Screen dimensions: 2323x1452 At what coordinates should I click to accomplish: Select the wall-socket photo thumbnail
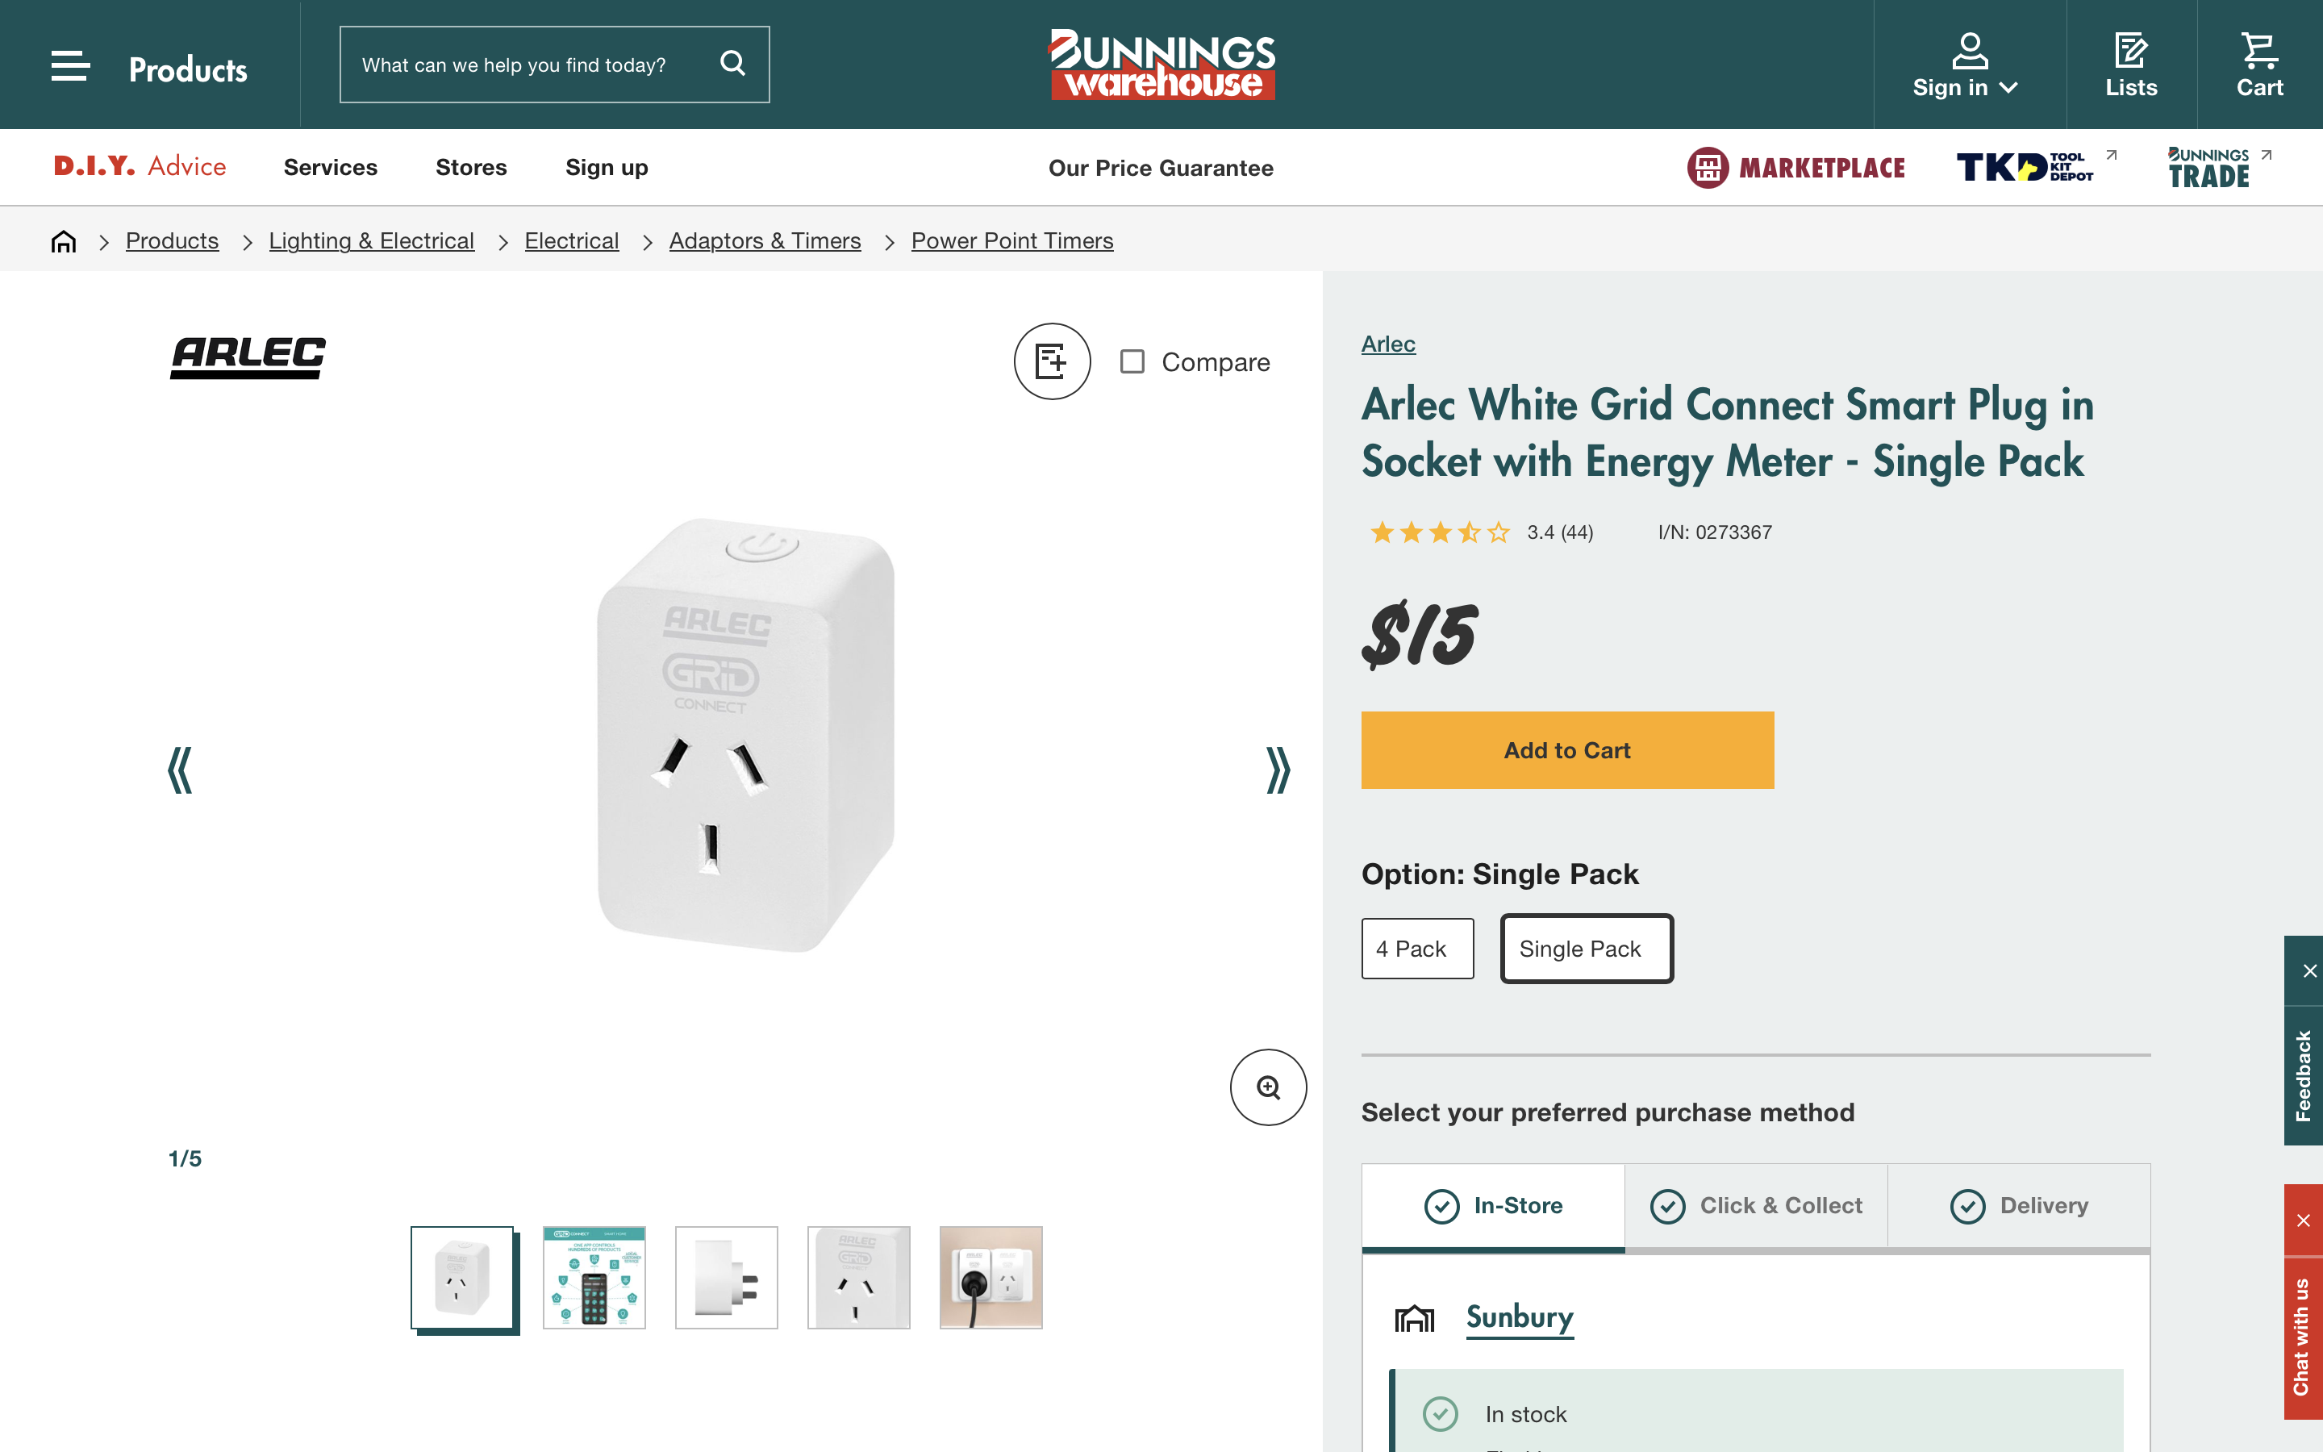[x=990, y=1277]
